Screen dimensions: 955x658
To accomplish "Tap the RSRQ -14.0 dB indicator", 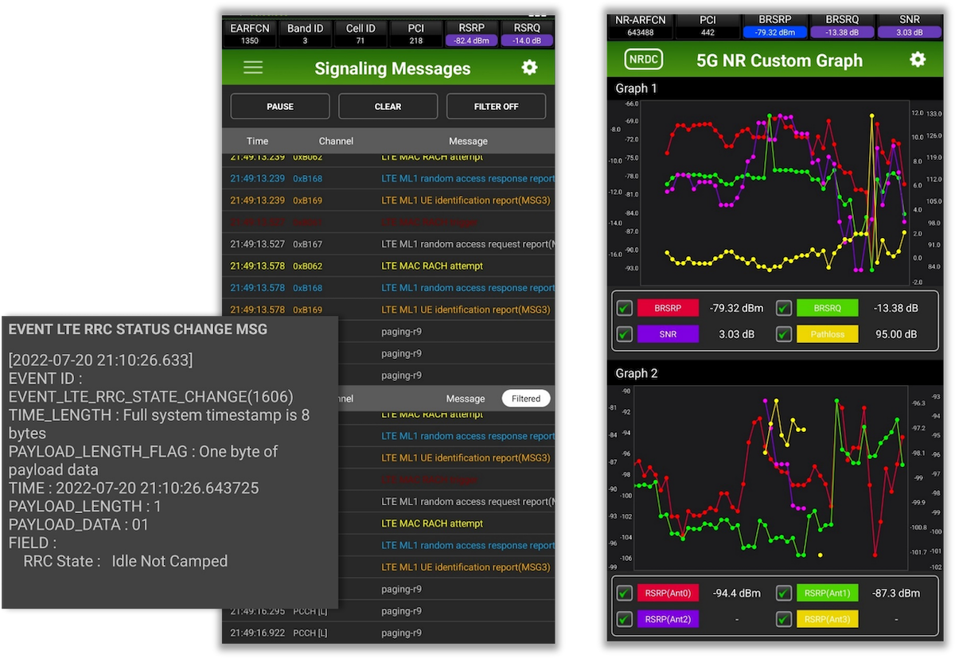I will pyautogui.click(x=527, y=33).
